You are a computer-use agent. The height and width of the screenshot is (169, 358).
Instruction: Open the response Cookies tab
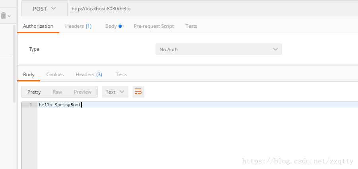point(55,75)
